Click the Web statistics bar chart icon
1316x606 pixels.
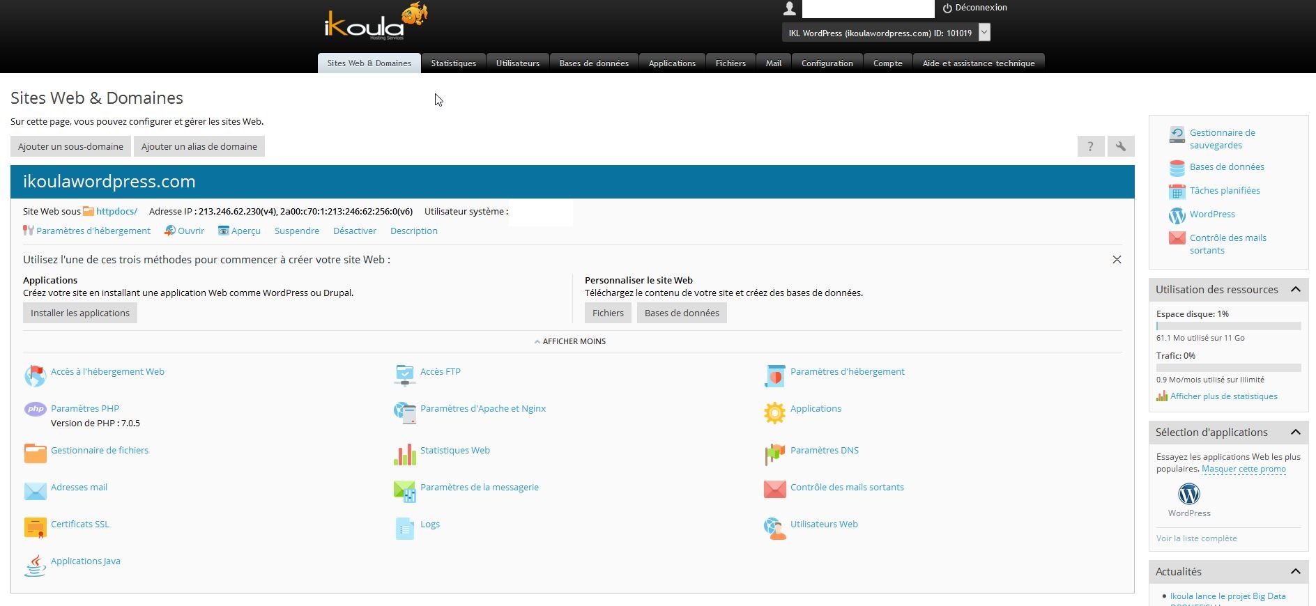[x=404, y=454]
